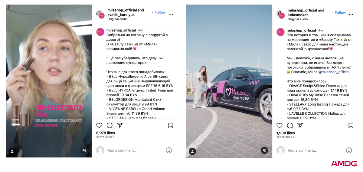The image size is (363, 172).
Task: Open comment bubble on the ludasmokot post
Action: click(290, 125)
